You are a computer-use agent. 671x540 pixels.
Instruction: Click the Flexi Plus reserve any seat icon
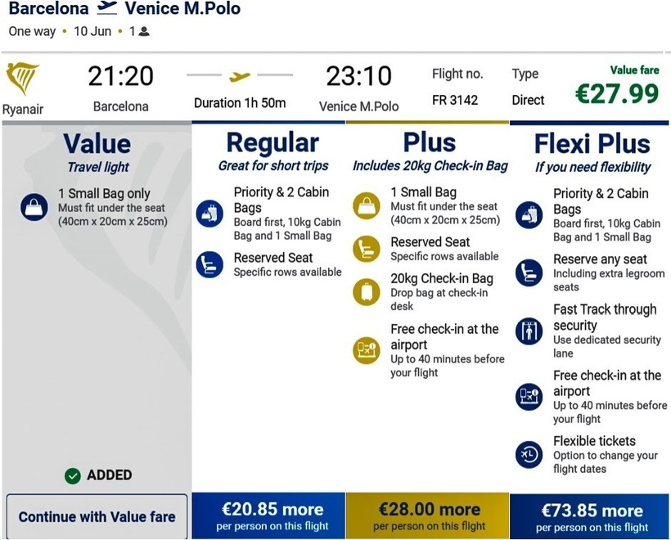[x=529, y=272]
